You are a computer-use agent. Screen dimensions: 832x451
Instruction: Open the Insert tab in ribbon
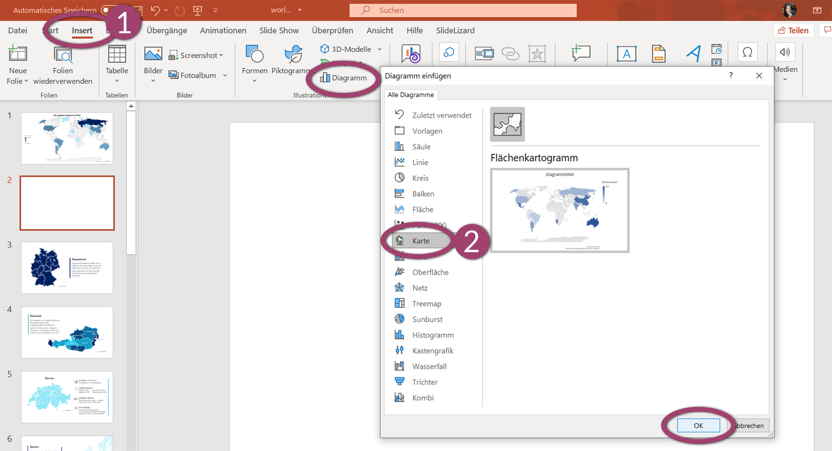click(x=82, y=30)
